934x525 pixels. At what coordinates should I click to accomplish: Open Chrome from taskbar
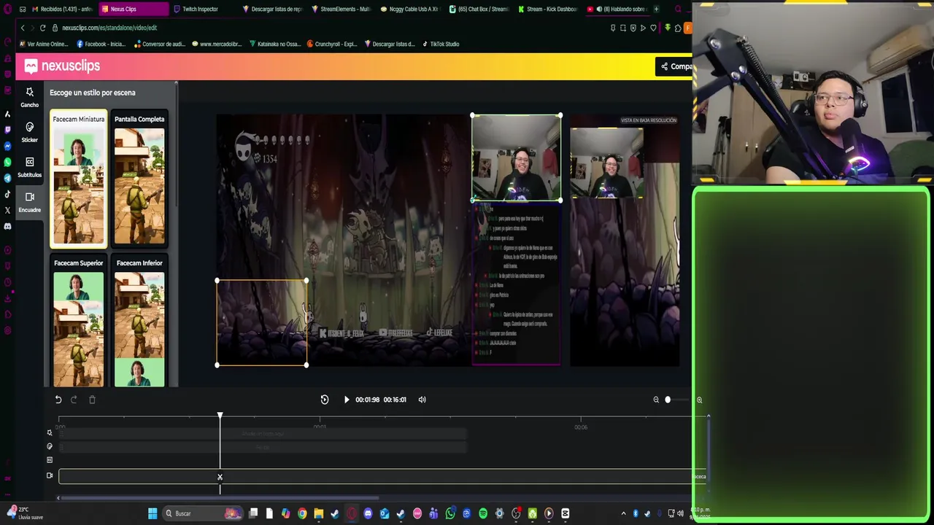[x=302, y=513]
